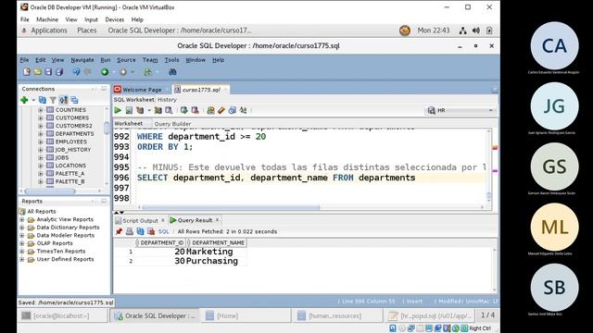Image resolution: width=593 pixels, height=333 pixels.
Task: Click the Commit icon in worksheet toolbar
Action: point(184,110)
